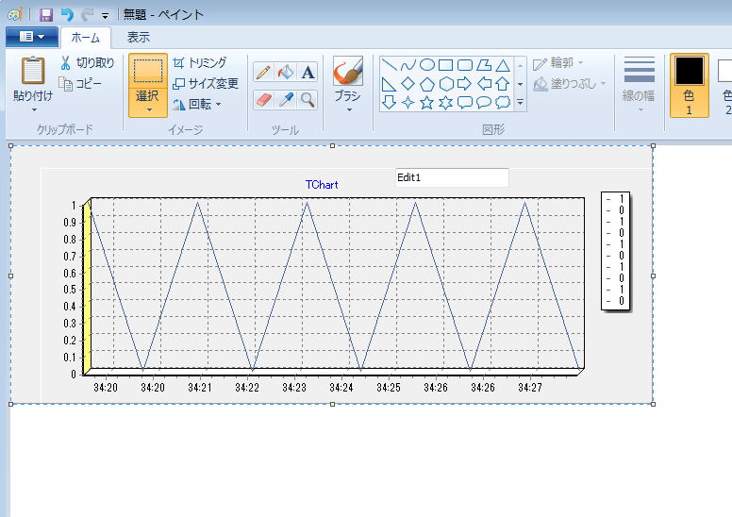The width and height of the screenshot is (732, 517).
Task: Select the curve shape
Action: click(408, 65)
